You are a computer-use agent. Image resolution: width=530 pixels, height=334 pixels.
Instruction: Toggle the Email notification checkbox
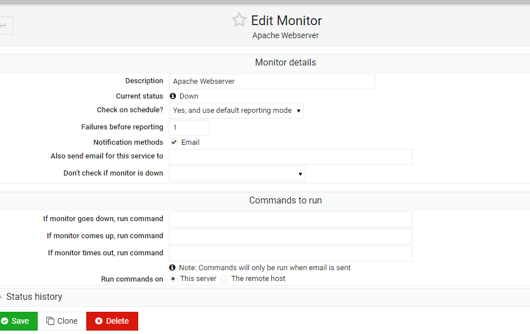pyautogui.click(x=174, y=142)
